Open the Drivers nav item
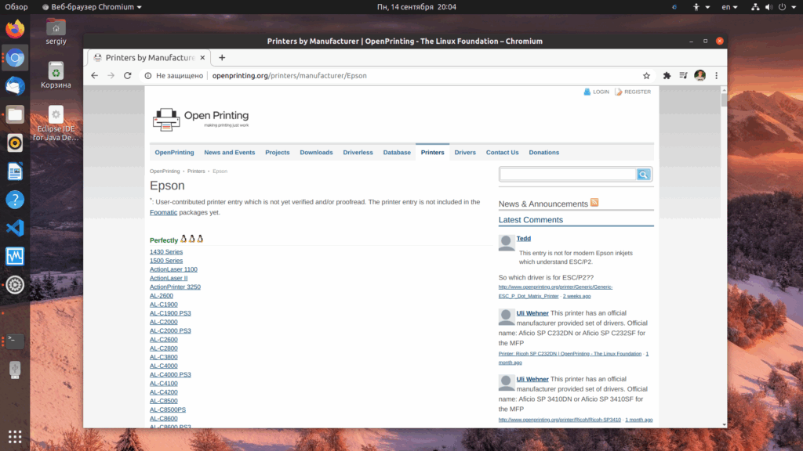803x451 pixels. pyautogui.click(x=465, y=153)
